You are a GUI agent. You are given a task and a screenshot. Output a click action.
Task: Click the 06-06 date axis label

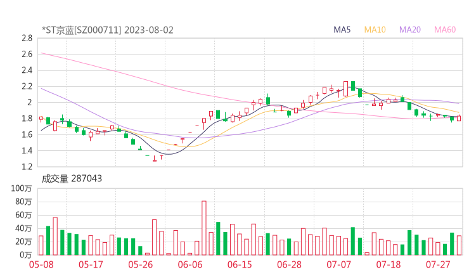point(190,264)
